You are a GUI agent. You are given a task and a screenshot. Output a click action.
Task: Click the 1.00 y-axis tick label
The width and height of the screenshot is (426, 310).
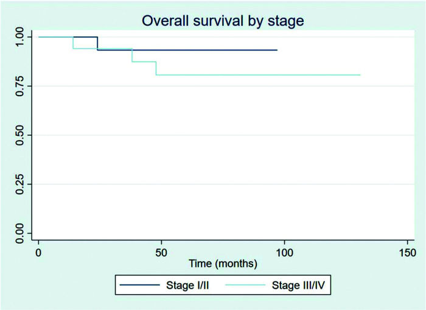(x=20, y=37)
